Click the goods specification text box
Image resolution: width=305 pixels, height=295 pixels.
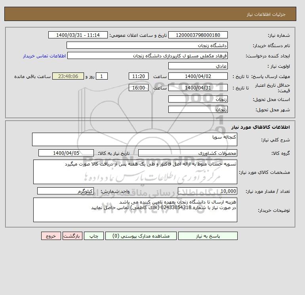(x=135, y=172)
